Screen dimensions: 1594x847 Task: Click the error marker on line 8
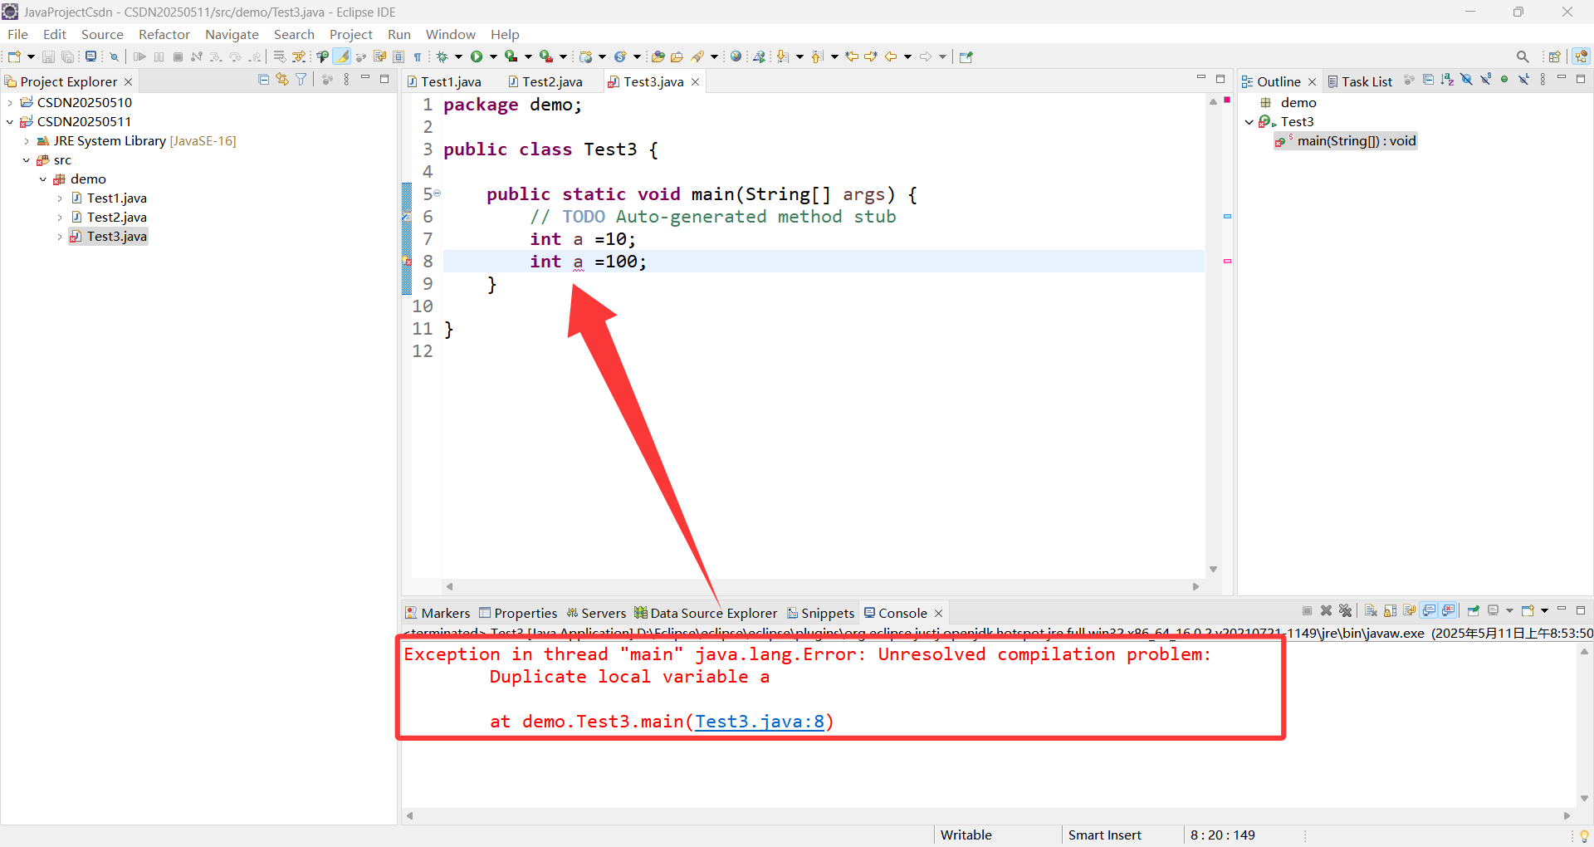tap(407, 262)
